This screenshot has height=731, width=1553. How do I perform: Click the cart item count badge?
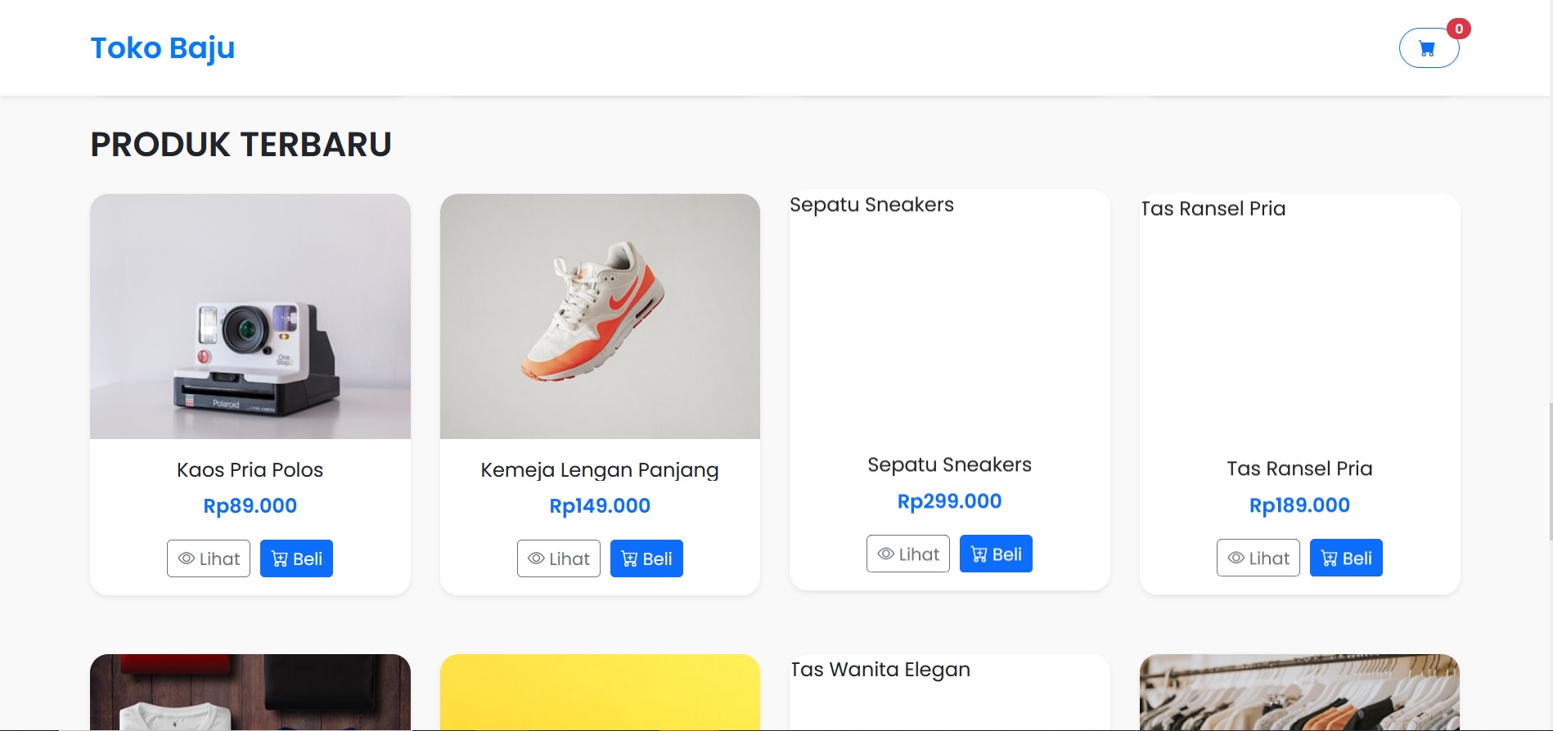click(x=1459, y=29)
